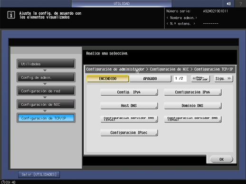
Task: Confirm with the OK button
Action: coord(221,159)
